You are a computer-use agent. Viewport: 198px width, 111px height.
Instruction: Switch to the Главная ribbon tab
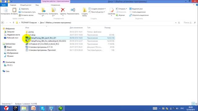[13, 5]
